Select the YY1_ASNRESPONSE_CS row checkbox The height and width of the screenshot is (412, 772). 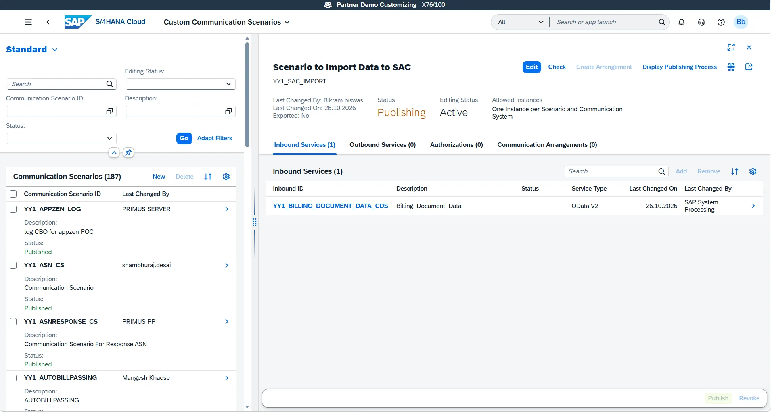tap(13, 322)
